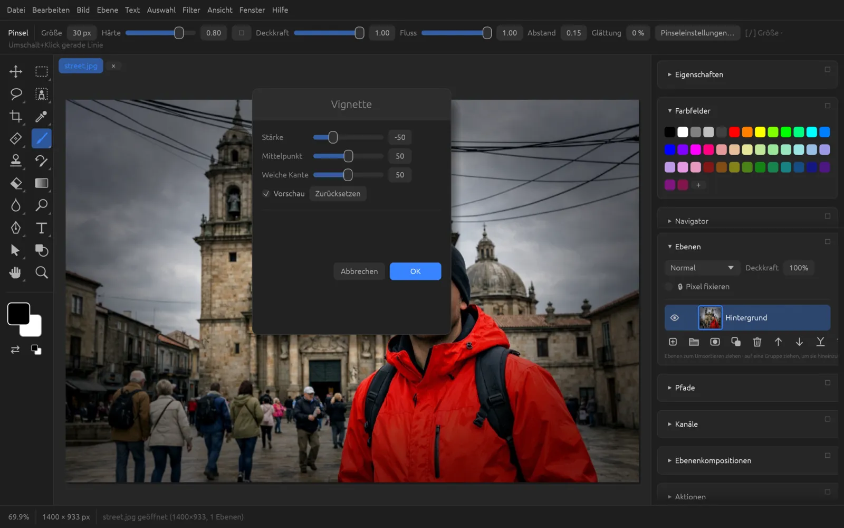Confirm Vignette with OK button
Screen dimensions: 844x528
tap(415, 271)
